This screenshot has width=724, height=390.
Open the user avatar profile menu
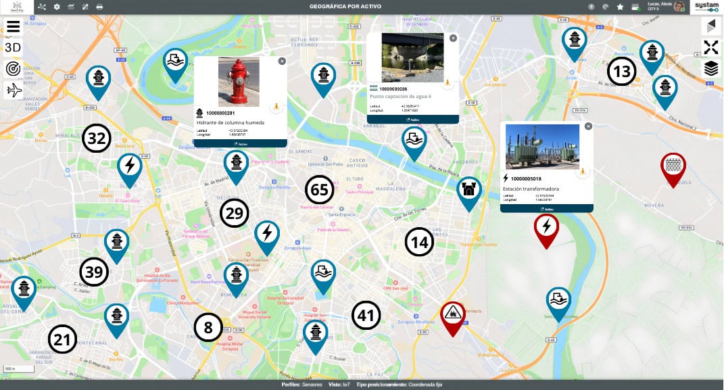[x=679, y=7]
